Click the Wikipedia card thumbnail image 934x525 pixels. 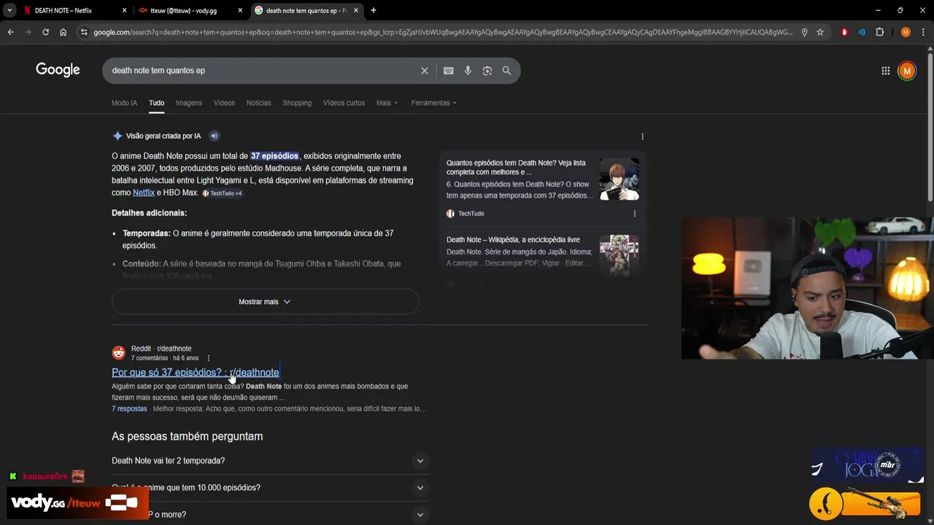tap(619, 255)
